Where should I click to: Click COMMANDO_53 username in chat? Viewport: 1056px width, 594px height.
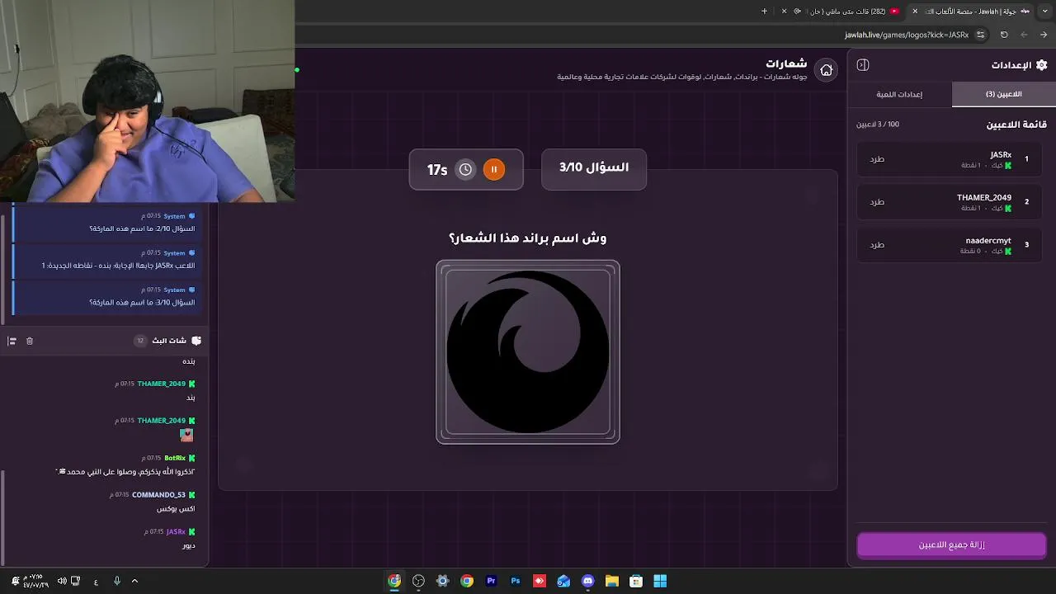(x=158, y=495)
